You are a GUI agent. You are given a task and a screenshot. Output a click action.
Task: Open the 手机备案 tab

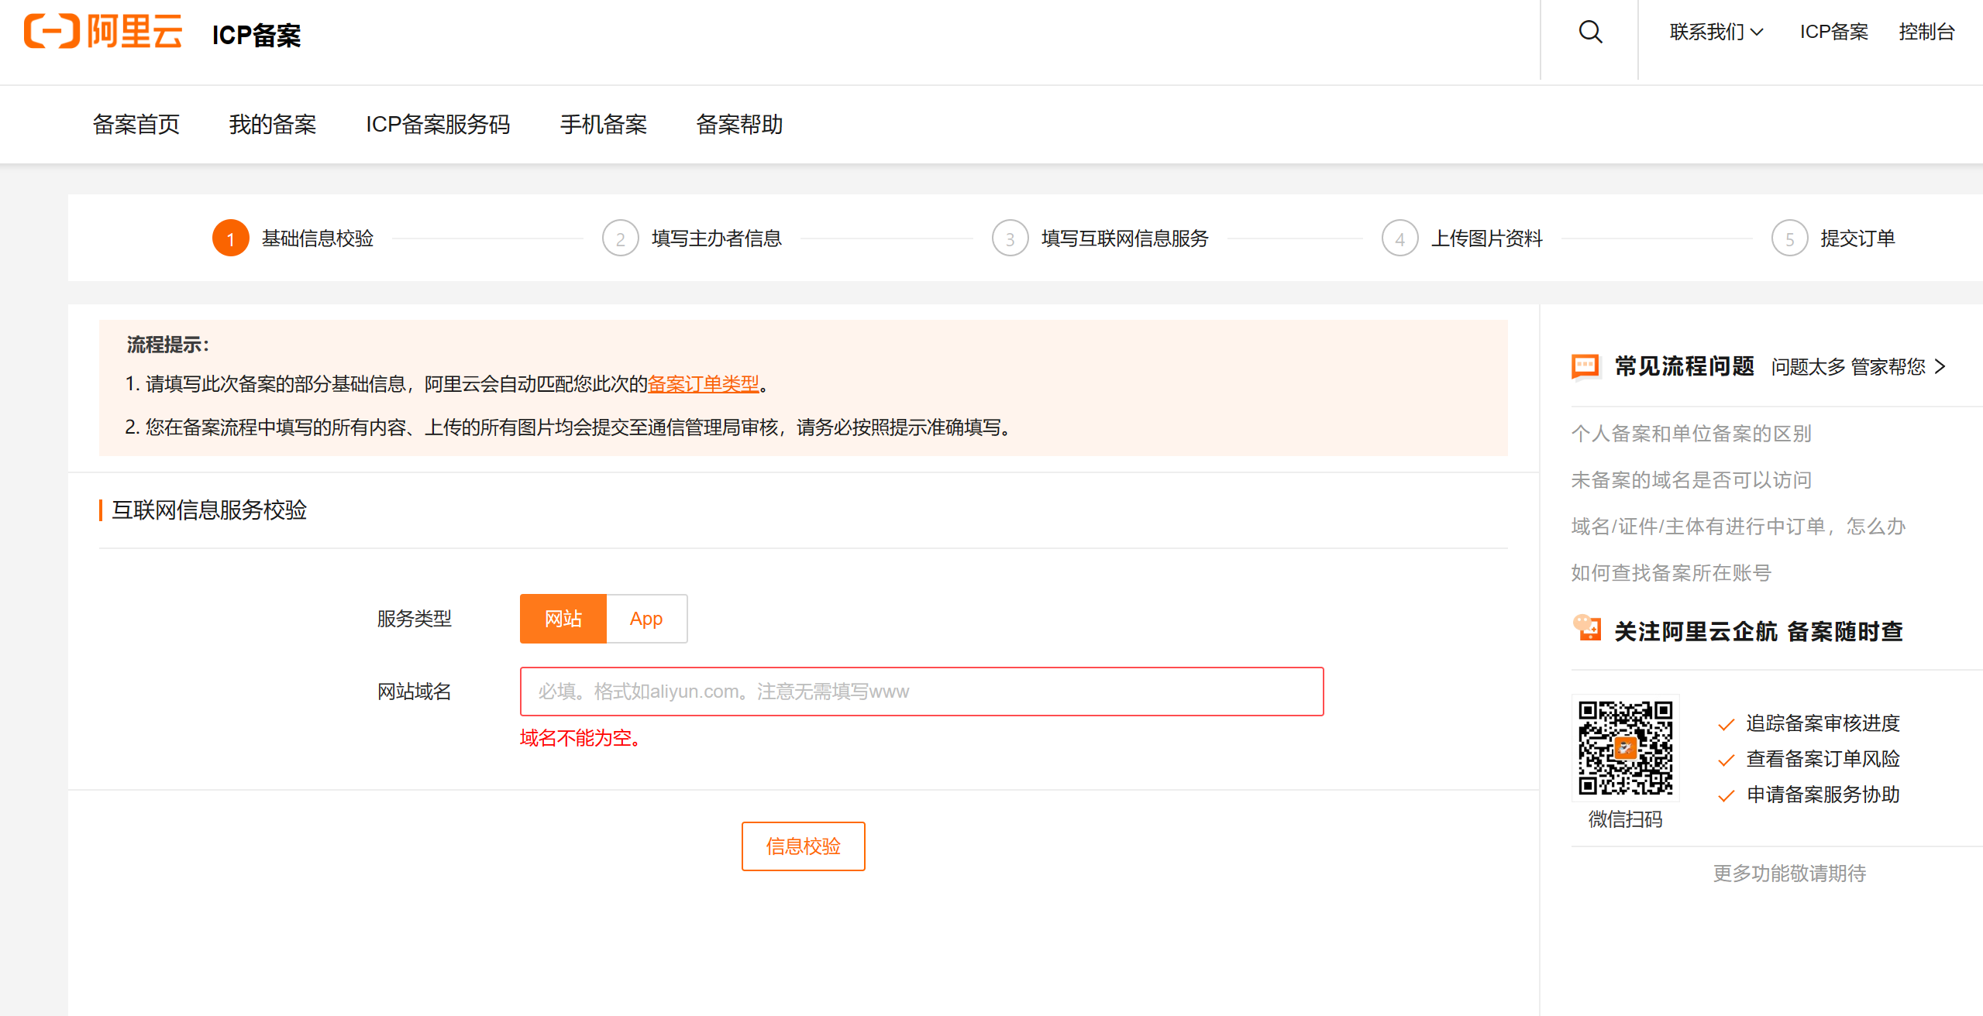604,124
